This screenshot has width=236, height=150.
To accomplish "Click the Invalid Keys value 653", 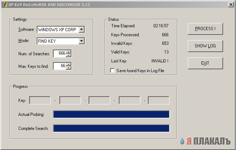I will tap(165, 43).
